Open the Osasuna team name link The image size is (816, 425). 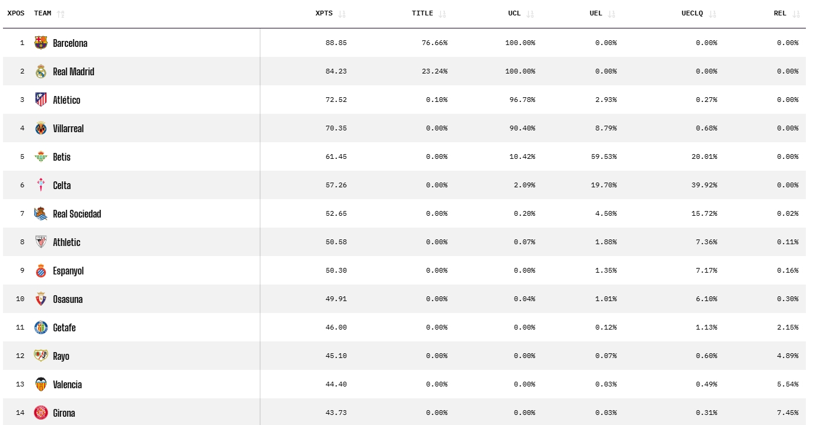[x=68, y=299]
